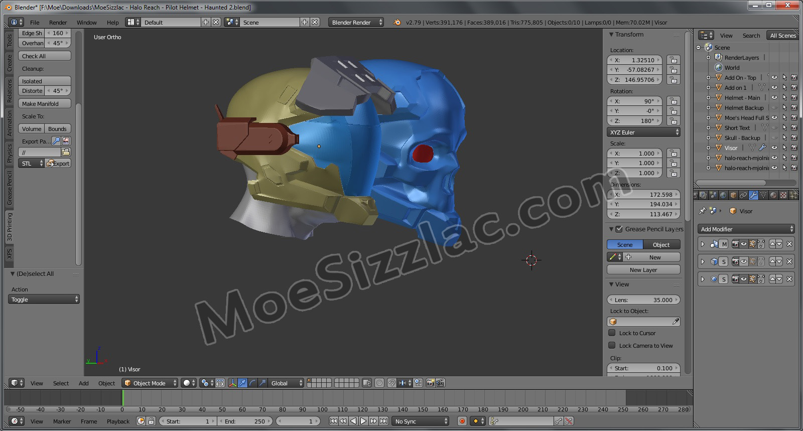Play the animation forward
The image size is (803, 431).
tap(363, 421)
